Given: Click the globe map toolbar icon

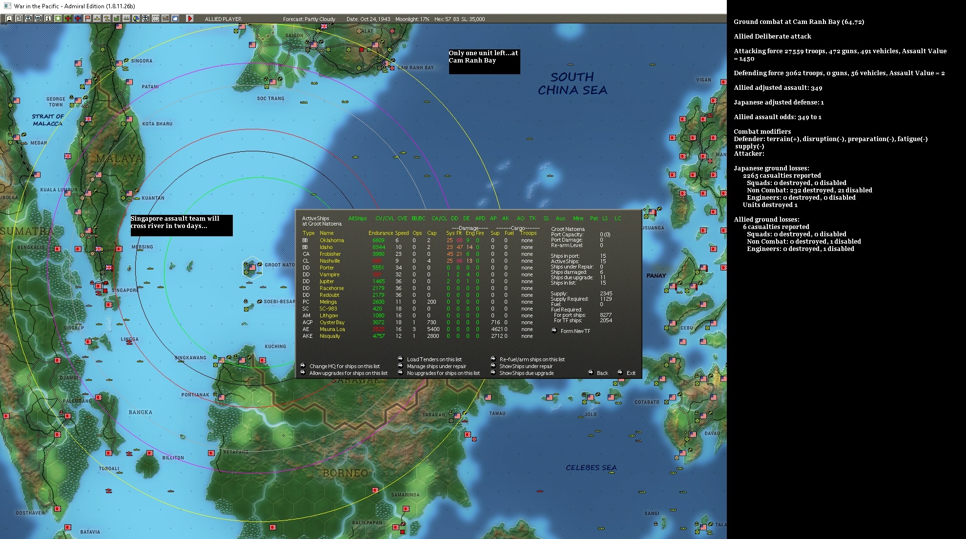Looking at the screenshot, I should pos(136,19).
